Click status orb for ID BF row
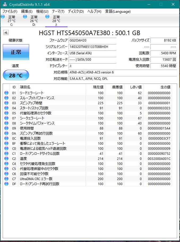 (x=6, y=143)
